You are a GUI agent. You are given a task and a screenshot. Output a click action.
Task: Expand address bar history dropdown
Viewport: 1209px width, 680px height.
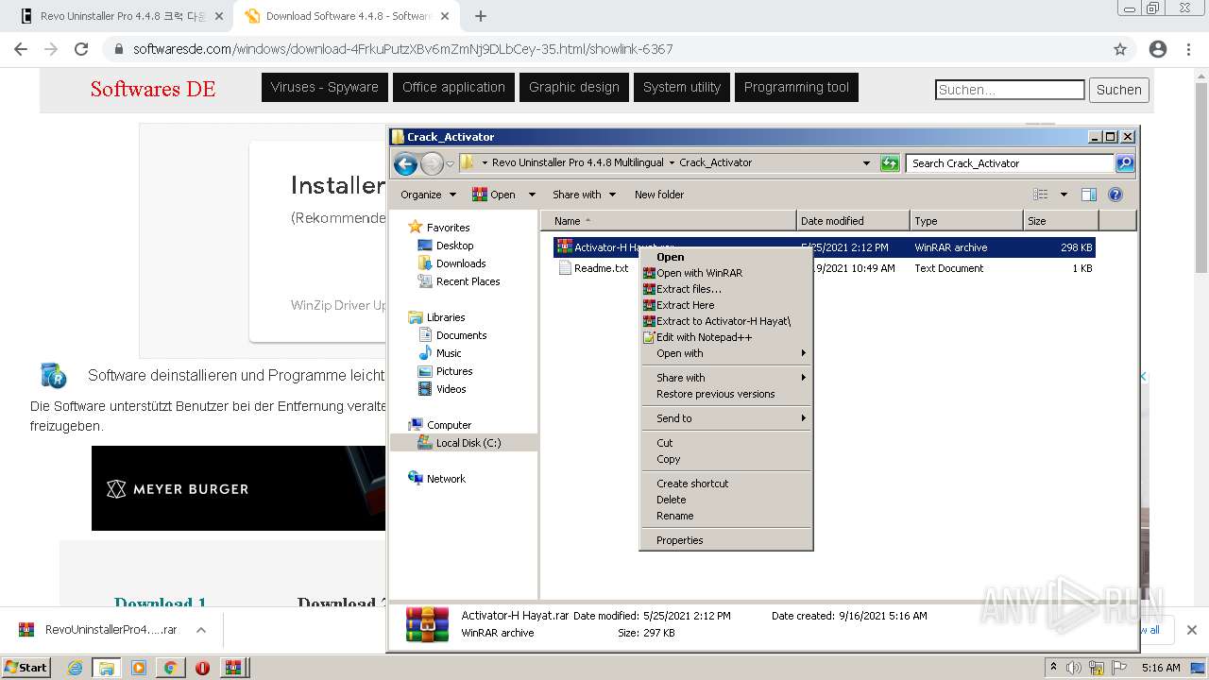[866, 163]
